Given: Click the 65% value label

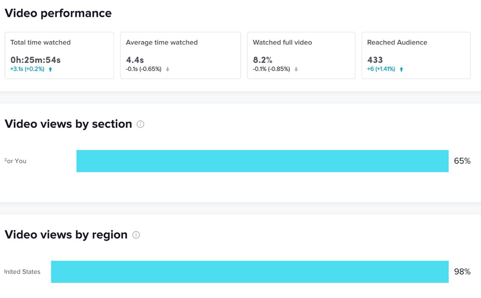Looking at the screenshot, I should [x=462, y=161].
